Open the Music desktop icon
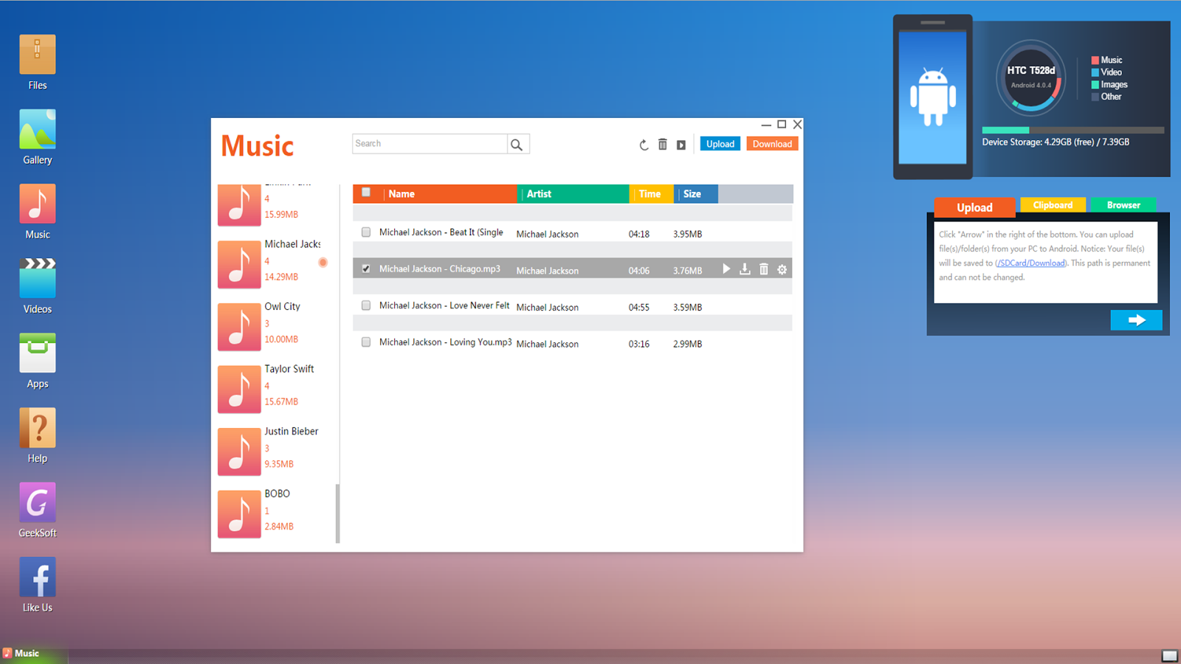The image size is (1181, 664). tap(38, 204)
